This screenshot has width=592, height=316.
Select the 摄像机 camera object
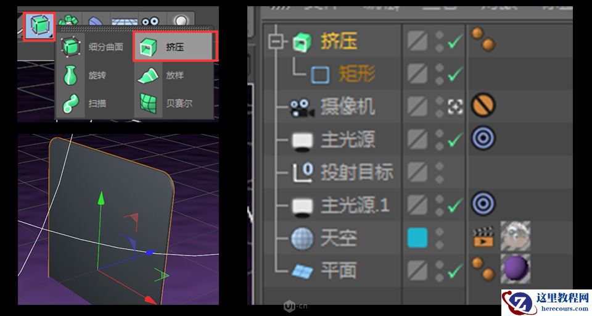348,106
